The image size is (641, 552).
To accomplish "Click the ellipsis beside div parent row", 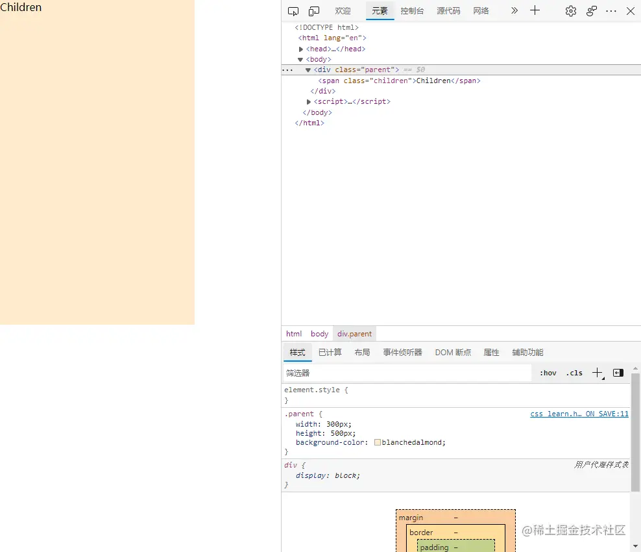I will click(287, 70).
